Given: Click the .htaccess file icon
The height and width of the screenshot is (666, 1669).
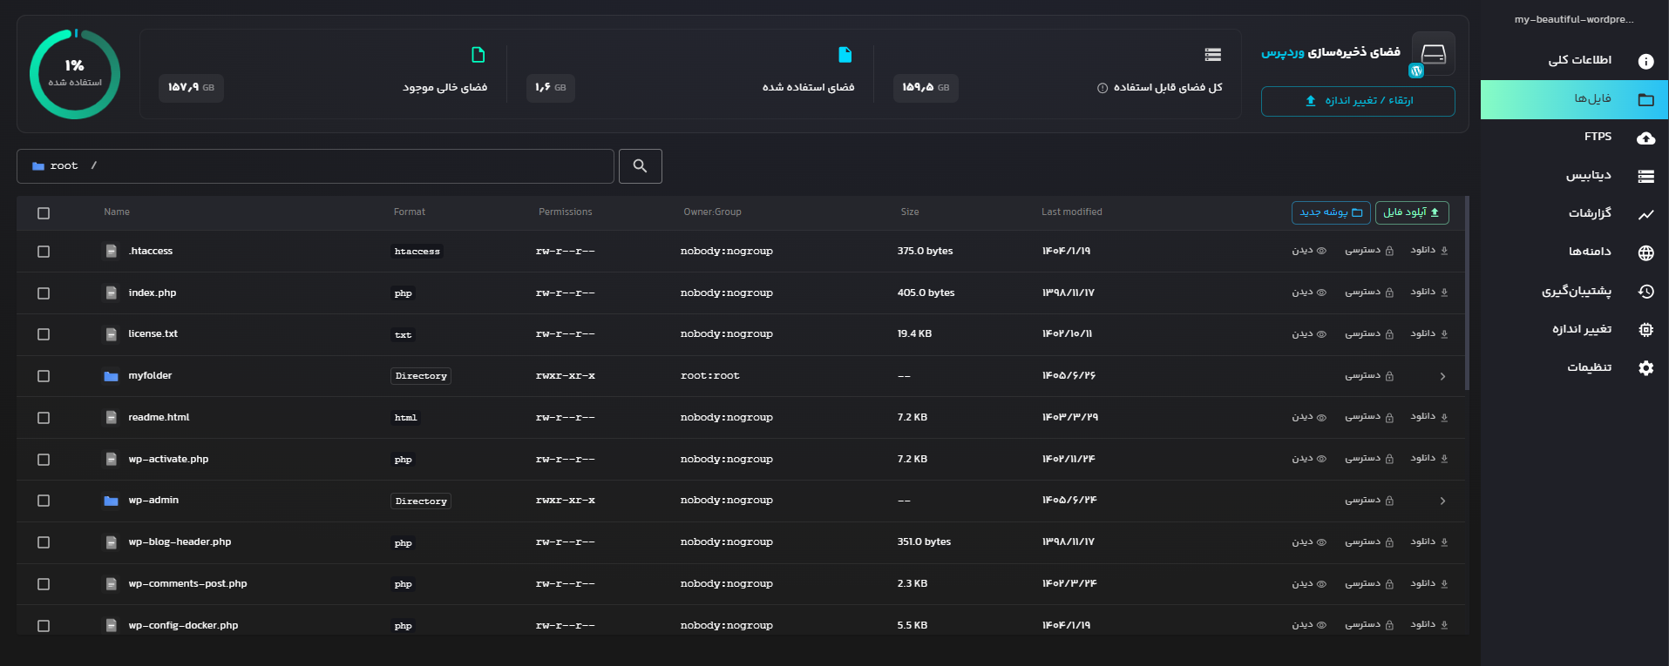Looking at the screenshot, I should click(111, 252).
